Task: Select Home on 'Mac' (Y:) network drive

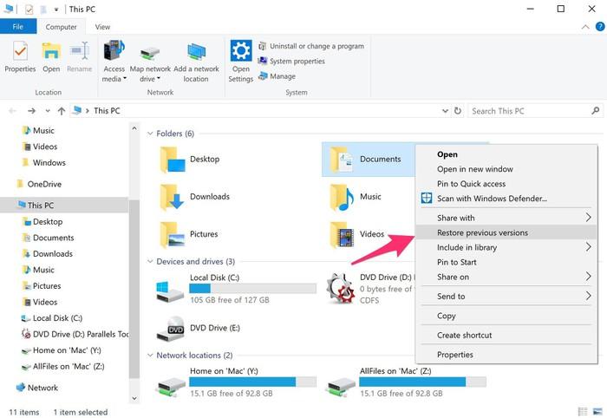Action: (236, 382)
